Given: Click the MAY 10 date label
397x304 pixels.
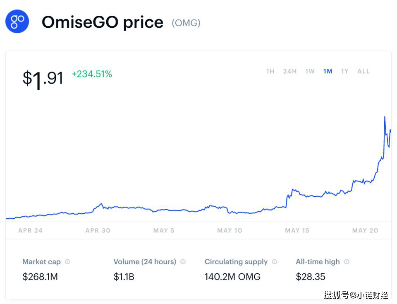Looking at the screenshot, I should click(x=230, y=230).
